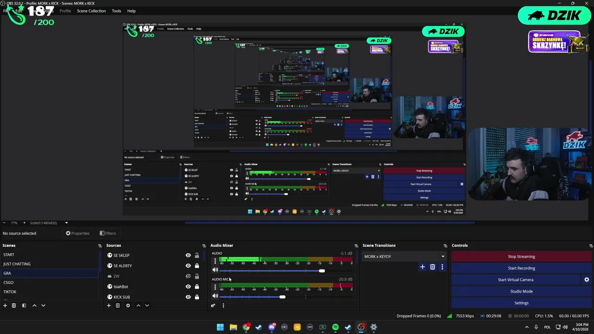The image size is (594, 334).
Task: Toggle lock on IsiahBot source
Action: [x=197, y=287]
